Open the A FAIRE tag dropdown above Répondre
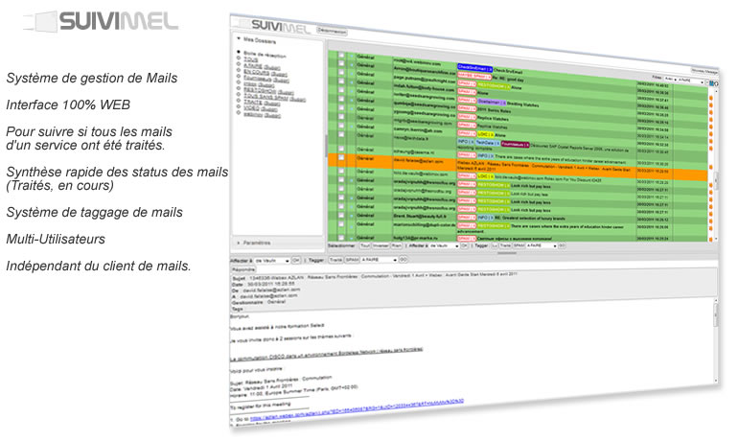738x441 pixels. [x=379, y=260]
